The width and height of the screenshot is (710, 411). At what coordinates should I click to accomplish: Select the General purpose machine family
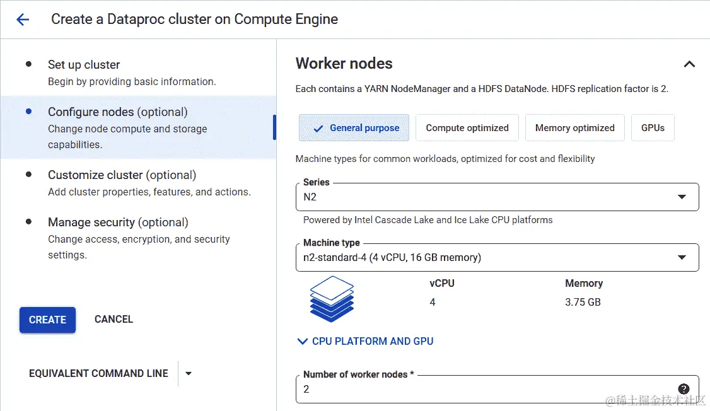354,127
